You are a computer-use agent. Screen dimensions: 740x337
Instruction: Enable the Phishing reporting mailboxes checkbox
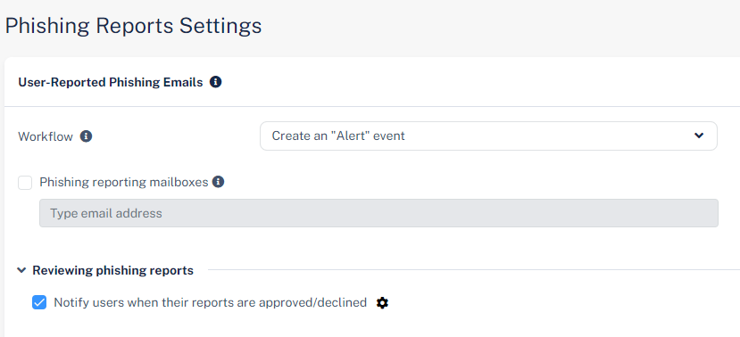(x=25, y=183)
